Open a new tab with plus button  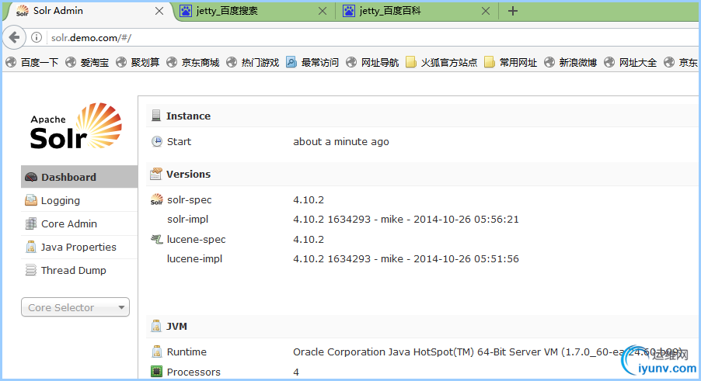point(513,11)
